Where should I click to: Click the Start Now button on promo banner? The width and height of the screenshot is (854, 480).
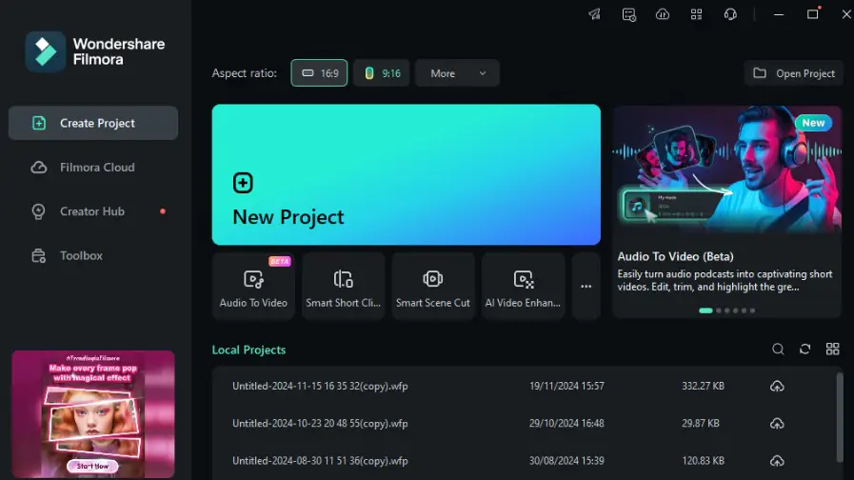[92, 467]
